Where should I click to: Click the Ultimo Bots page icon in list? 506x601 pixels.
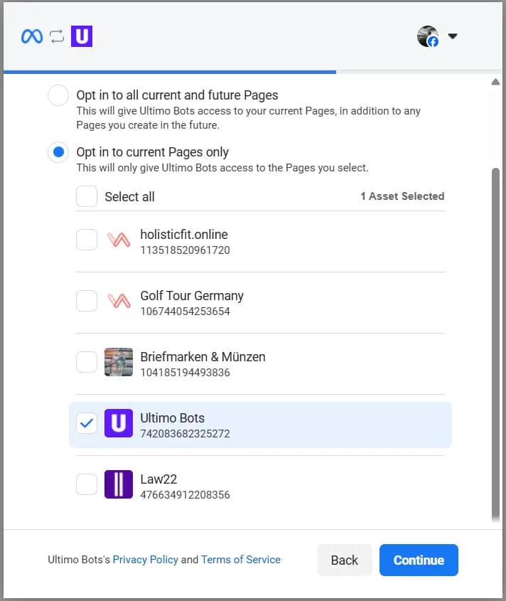119,423
